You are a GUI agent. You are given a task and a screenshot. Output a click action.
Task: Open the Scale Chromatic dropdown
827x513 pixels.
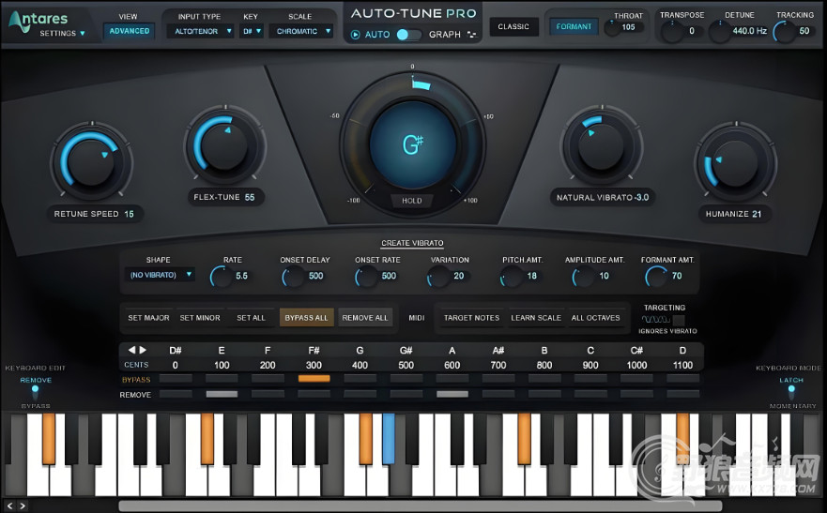[x=300, y=32]
